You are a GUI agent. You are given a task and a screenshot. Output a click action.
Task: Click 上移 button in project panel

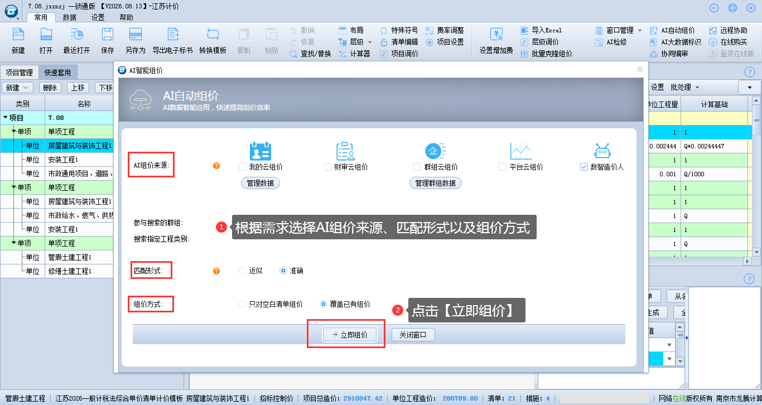(x=78, y=88)
